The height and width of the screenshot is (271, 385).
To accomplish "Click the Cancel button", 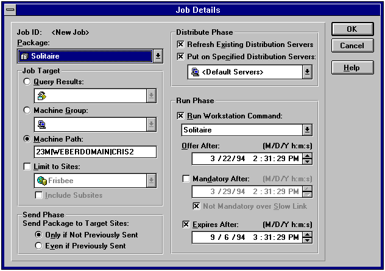I will [351, 46].
